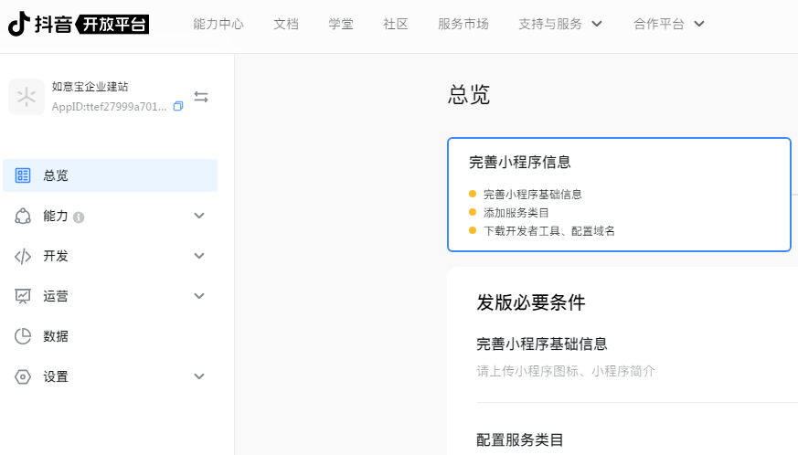Expand the 能力 sidebar section chevron
Image resolution: width=798 pixels, height=455 pixels.
[x=199, y=216]
